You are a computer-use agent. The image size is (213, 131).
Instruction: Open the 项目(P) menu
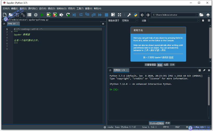71,8
